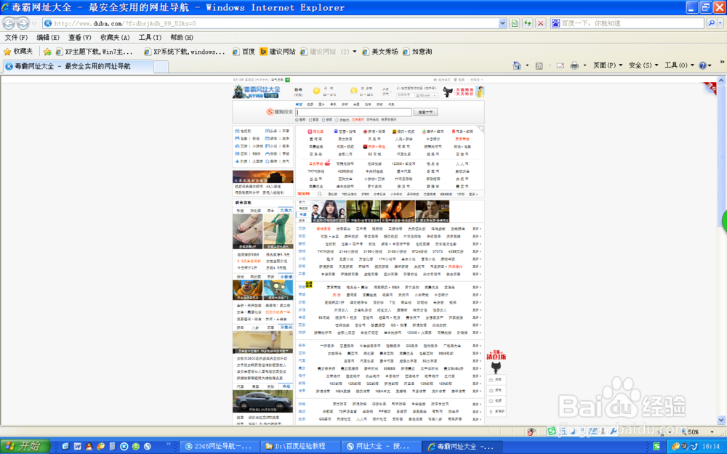
Task: Expand the Home button dropdown arrow
Action: [527, 65]
